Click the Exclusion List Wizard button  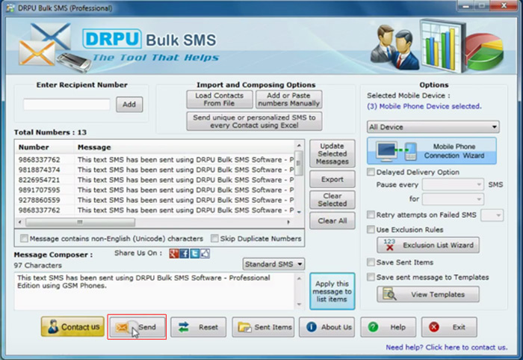click(x=428, y=245)
